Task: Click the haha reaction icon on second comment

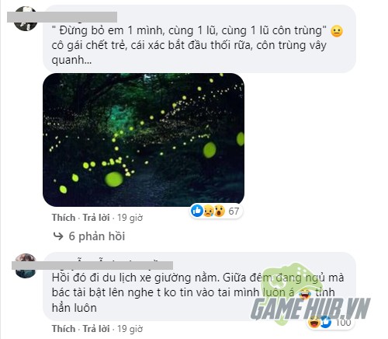Action: point(314,323)
